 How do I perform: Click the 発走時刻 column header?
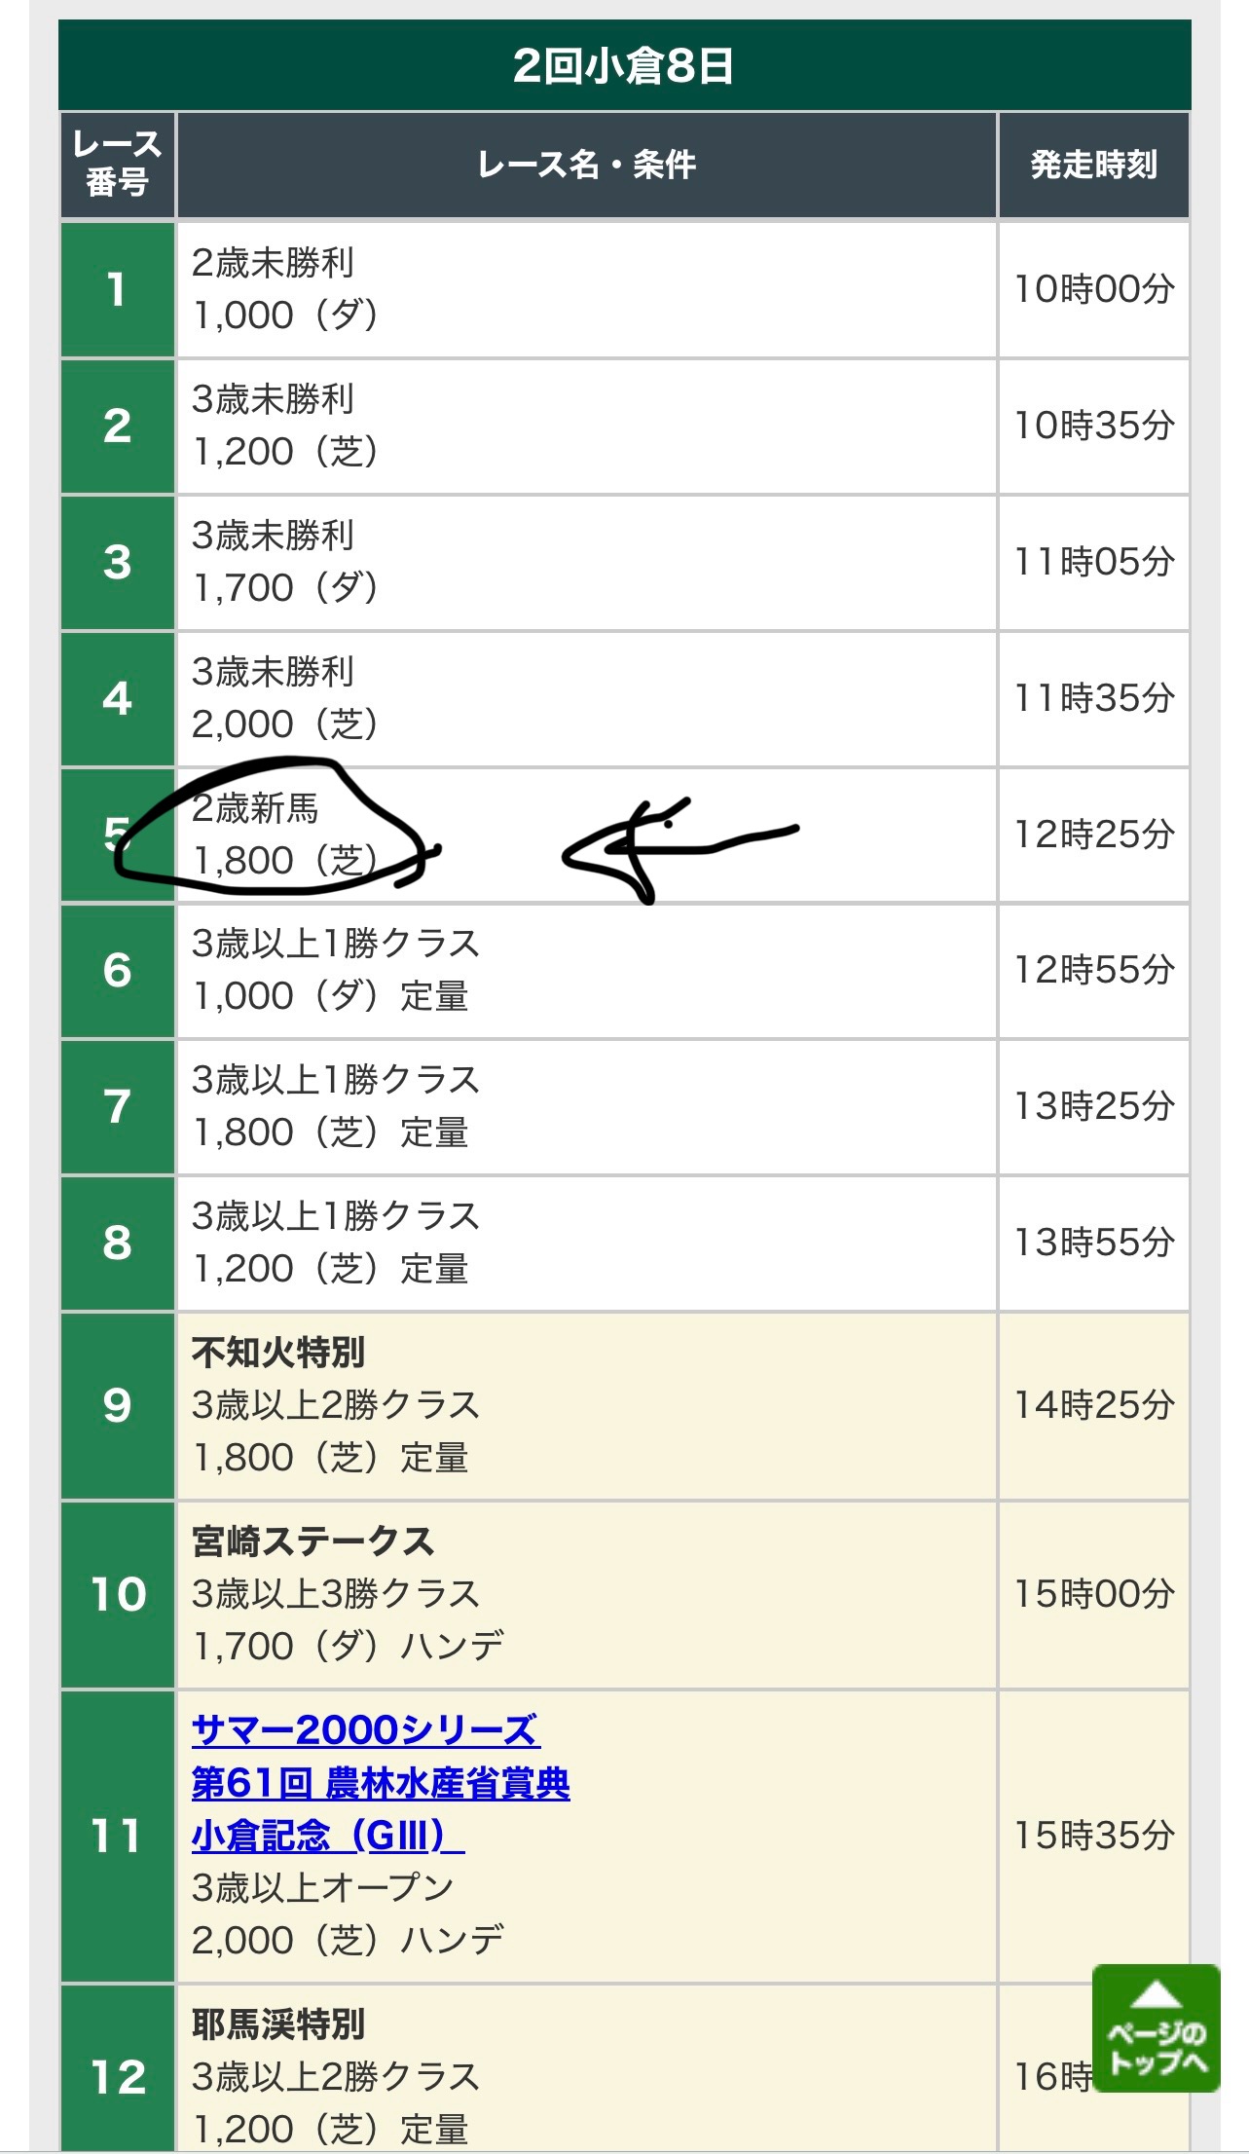[1094, 165]
